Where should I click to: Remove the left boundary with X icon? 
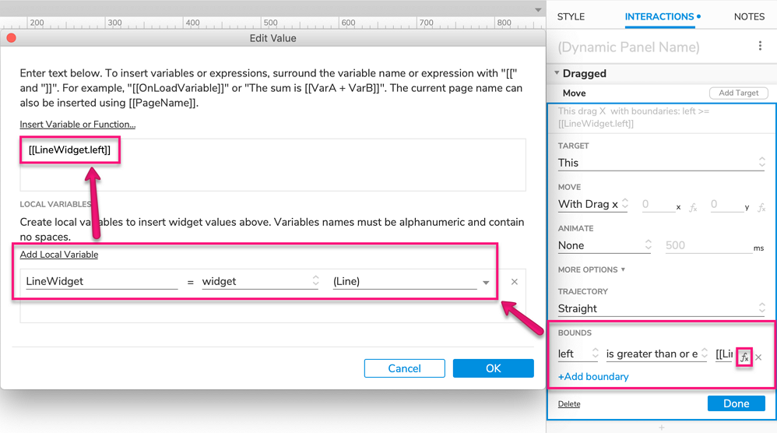click(x=759, y=357)
